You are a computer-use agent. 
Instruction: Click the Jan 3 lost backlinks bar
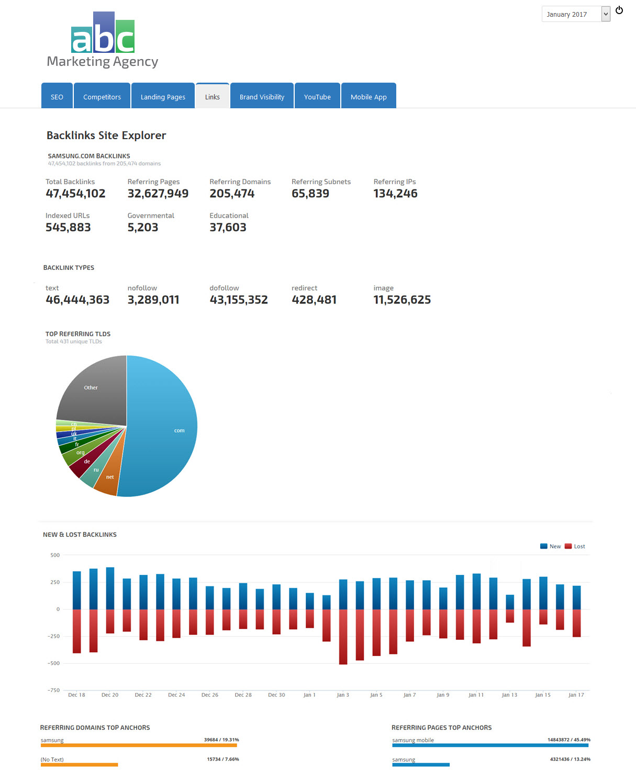(x=343, y=637)
